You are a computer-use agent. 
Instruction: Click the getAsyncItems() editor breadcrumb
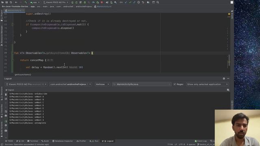(x=23, y=75)
